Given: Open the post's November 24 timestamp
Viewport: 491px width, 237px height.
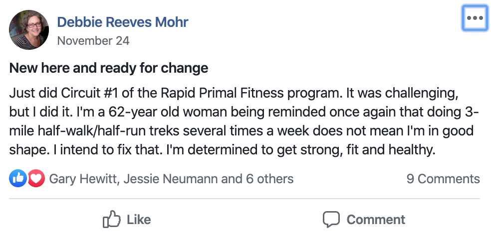Looking at the screenshot, I should tap(93, 41).
